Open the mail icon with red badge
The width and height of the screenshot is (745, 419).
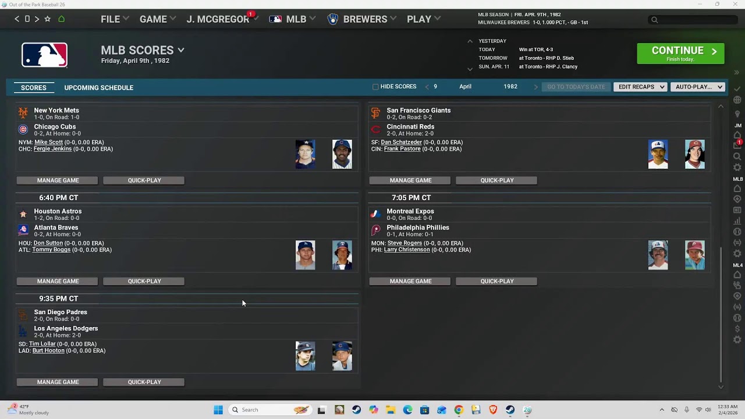pos(737,144)
